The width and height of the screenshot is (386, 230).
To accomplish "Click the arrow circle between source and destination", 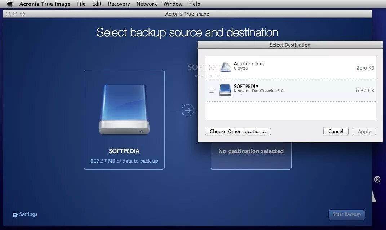I will click(187, 110).
